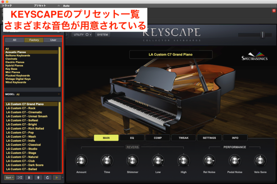Select the Factory directory filter
The image size is (277, 184).
[34, 40]
